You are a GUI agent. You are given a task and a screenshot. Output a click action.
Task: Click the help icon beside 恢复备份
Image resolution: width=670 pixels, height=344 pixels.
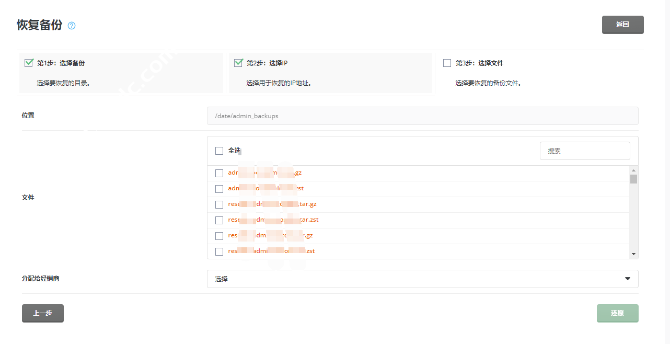click(72, 26)
